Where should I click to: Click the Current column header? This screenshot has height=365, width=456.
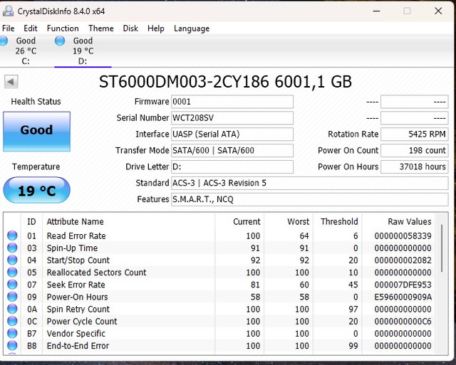pos(247,221)
